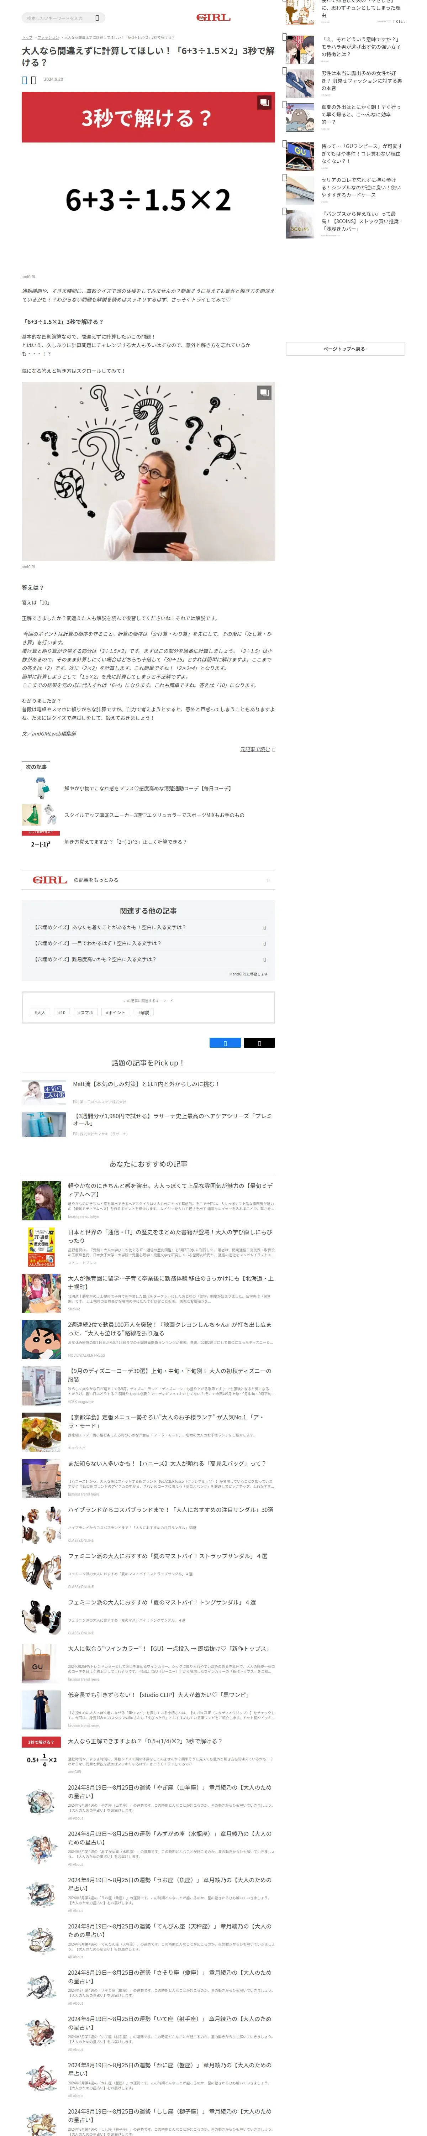This screenshot has height=2136, width=427.
Task: Open 'ストラップサンダル 4選' article
Action: (168, 1556)
